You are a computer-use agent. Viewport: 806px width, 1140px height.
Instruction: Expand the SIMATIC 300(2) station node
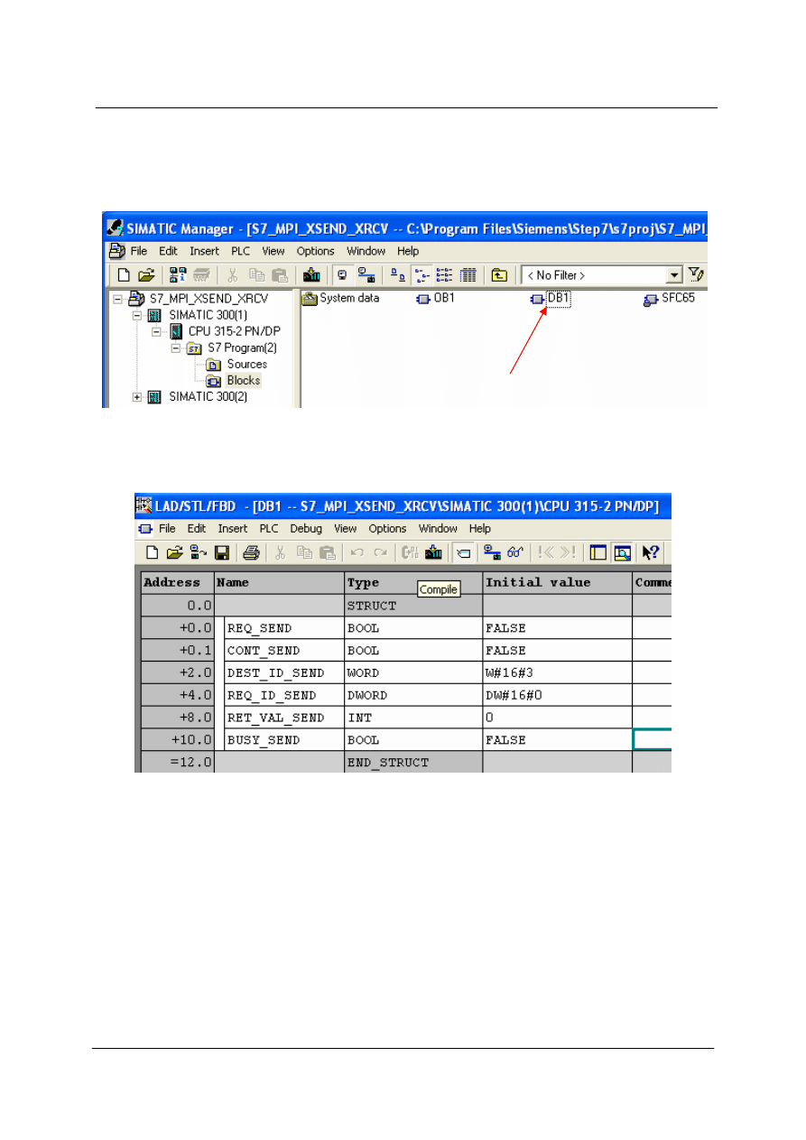coord(138,397)
